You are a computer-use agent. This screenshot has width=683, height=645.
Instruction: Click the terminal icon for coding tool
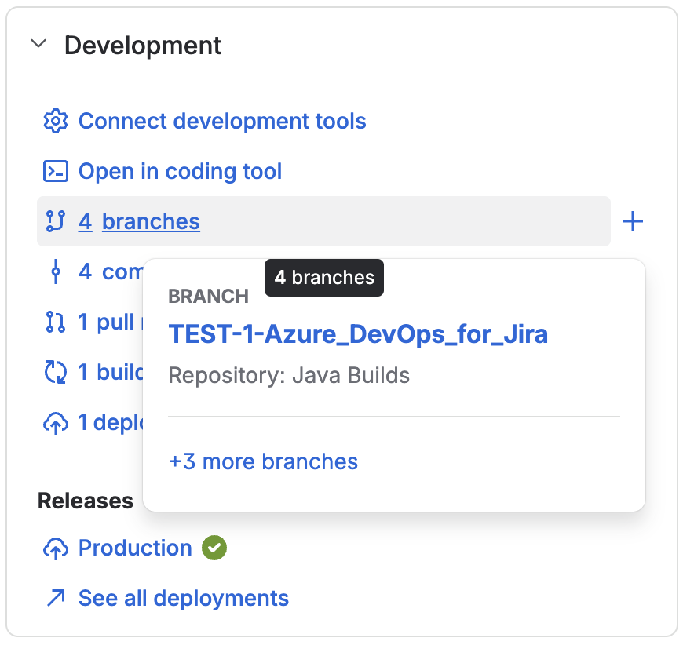(56, 171)
